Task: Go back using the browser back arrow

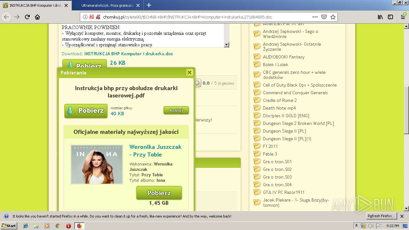Action: pyautogui.click(x=6, y=17)
